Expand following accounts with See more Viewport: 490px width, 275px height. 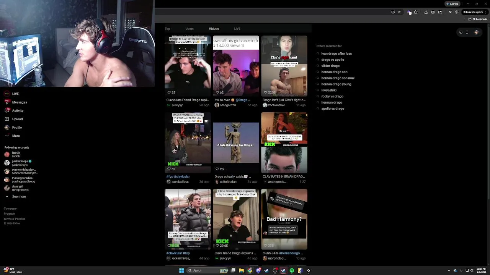15,197
